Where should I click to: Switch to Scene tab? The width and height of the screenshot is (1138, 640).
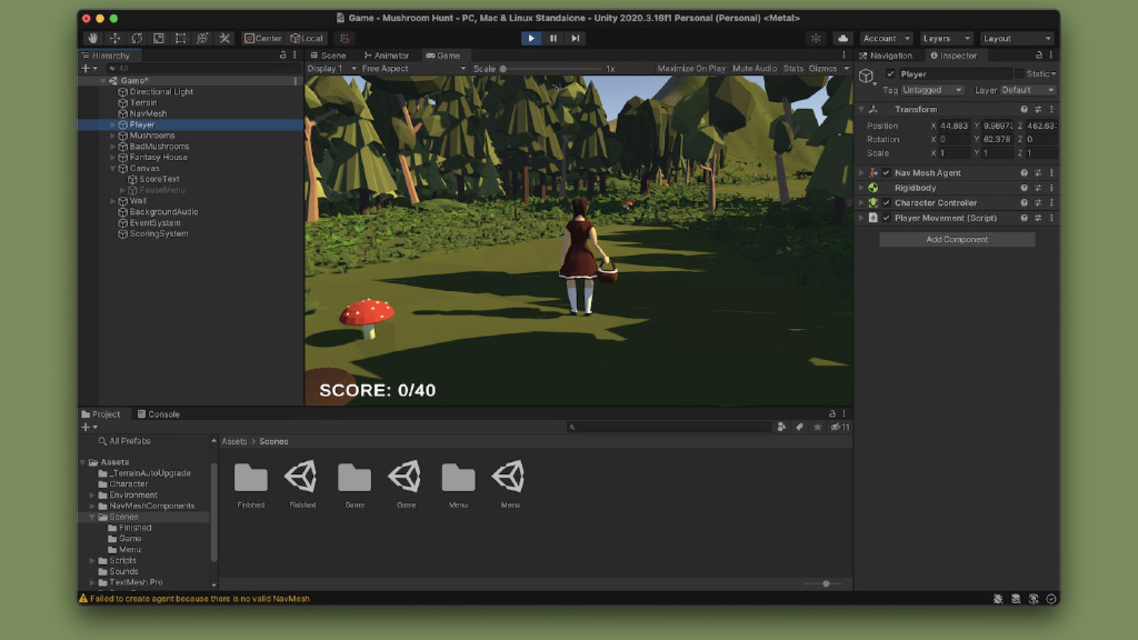click(328, 56)
